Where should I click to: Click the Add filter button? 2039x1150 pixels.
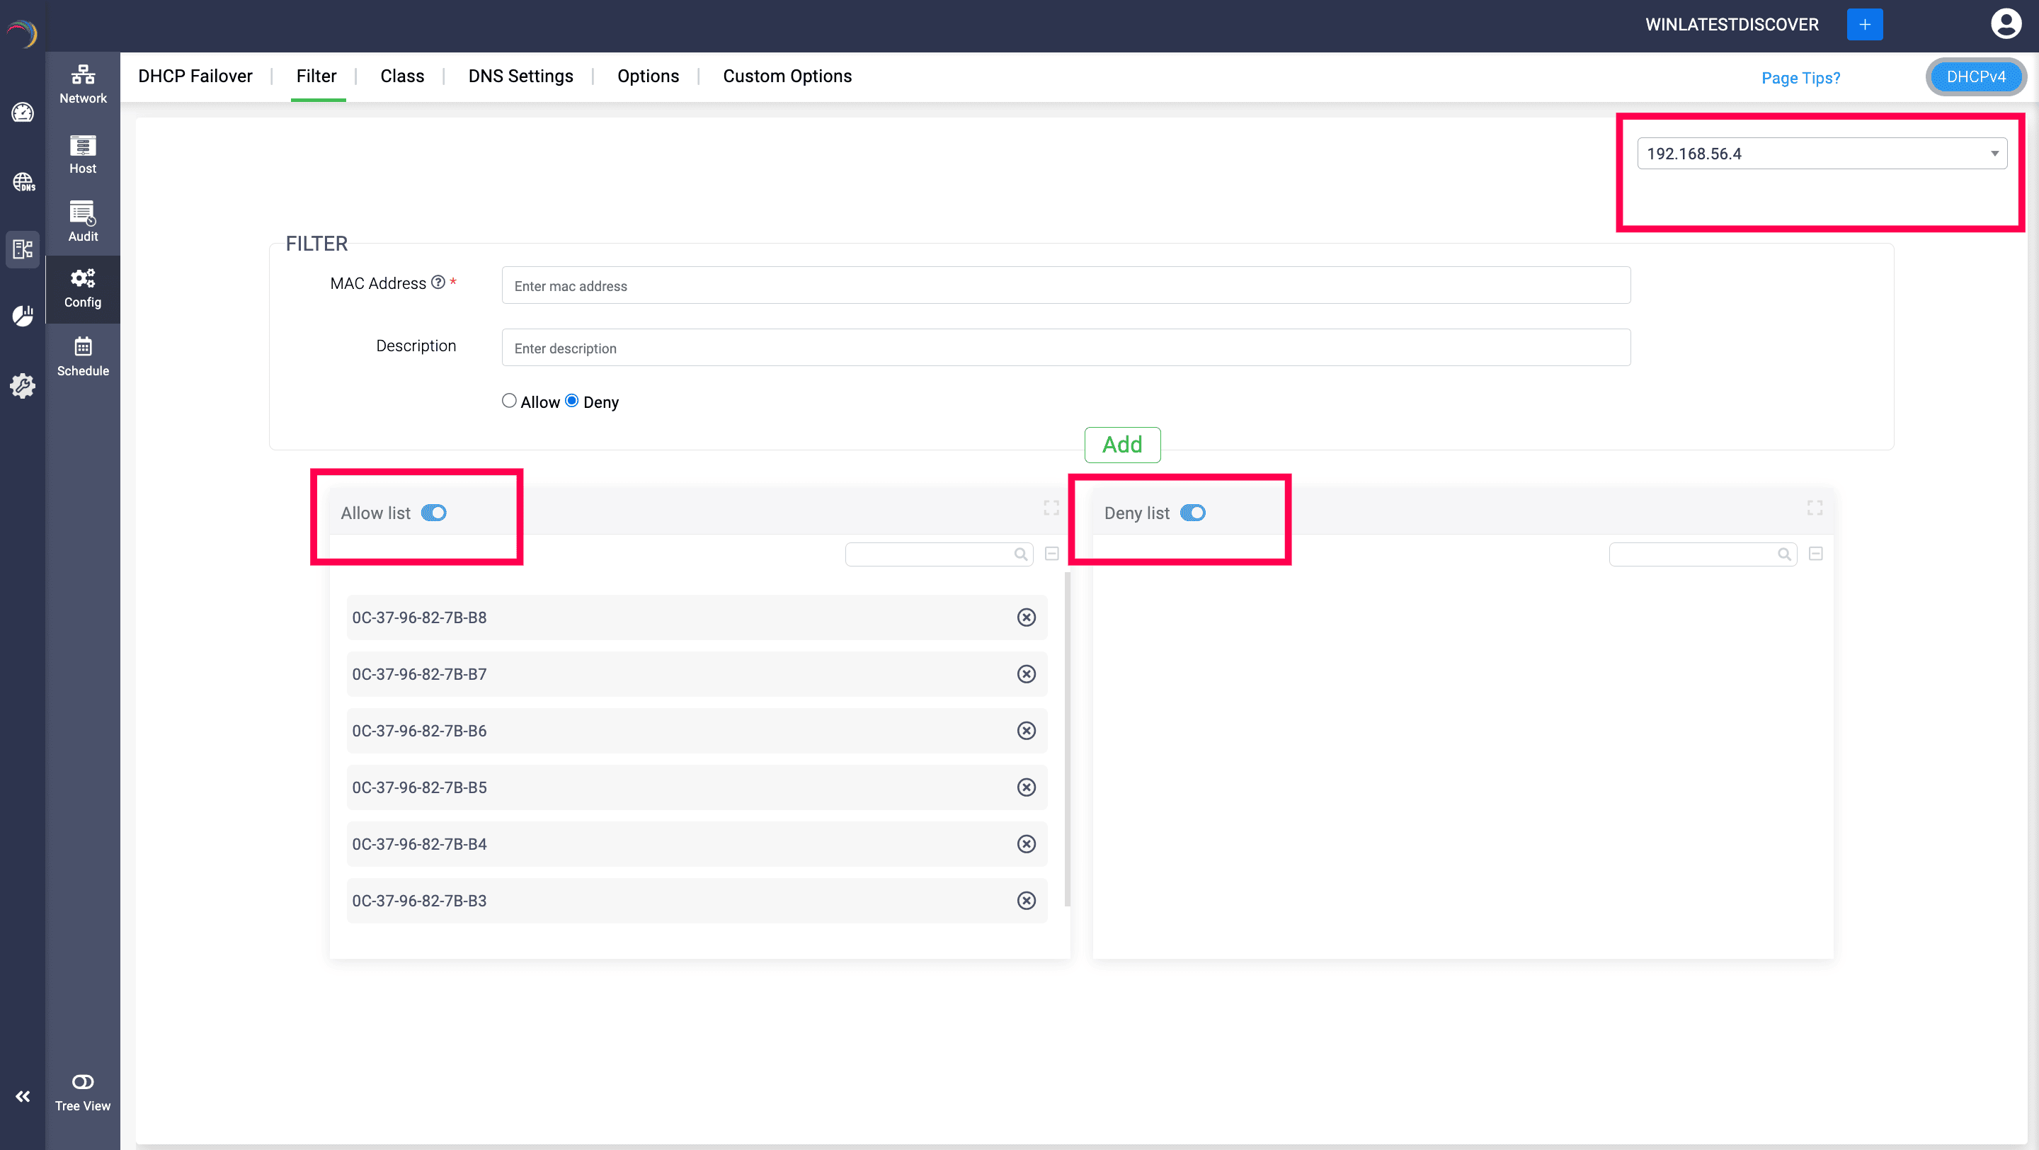click(x=1122, y=445)
